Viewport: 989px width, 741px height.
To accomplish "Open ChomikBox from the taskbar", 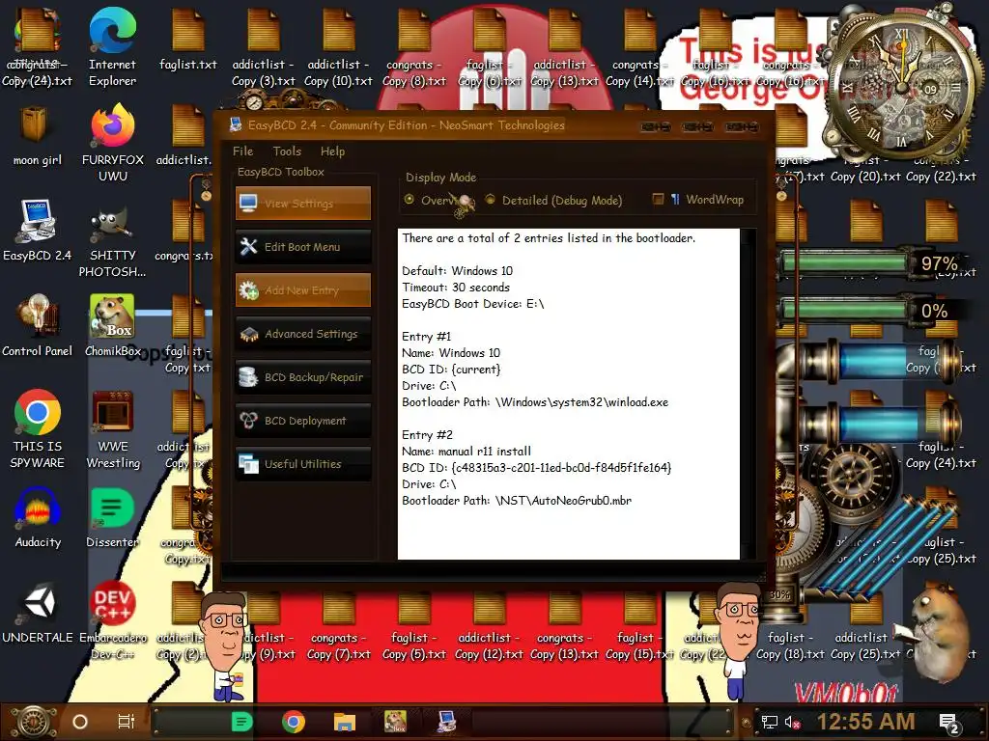I will point(395,722).
